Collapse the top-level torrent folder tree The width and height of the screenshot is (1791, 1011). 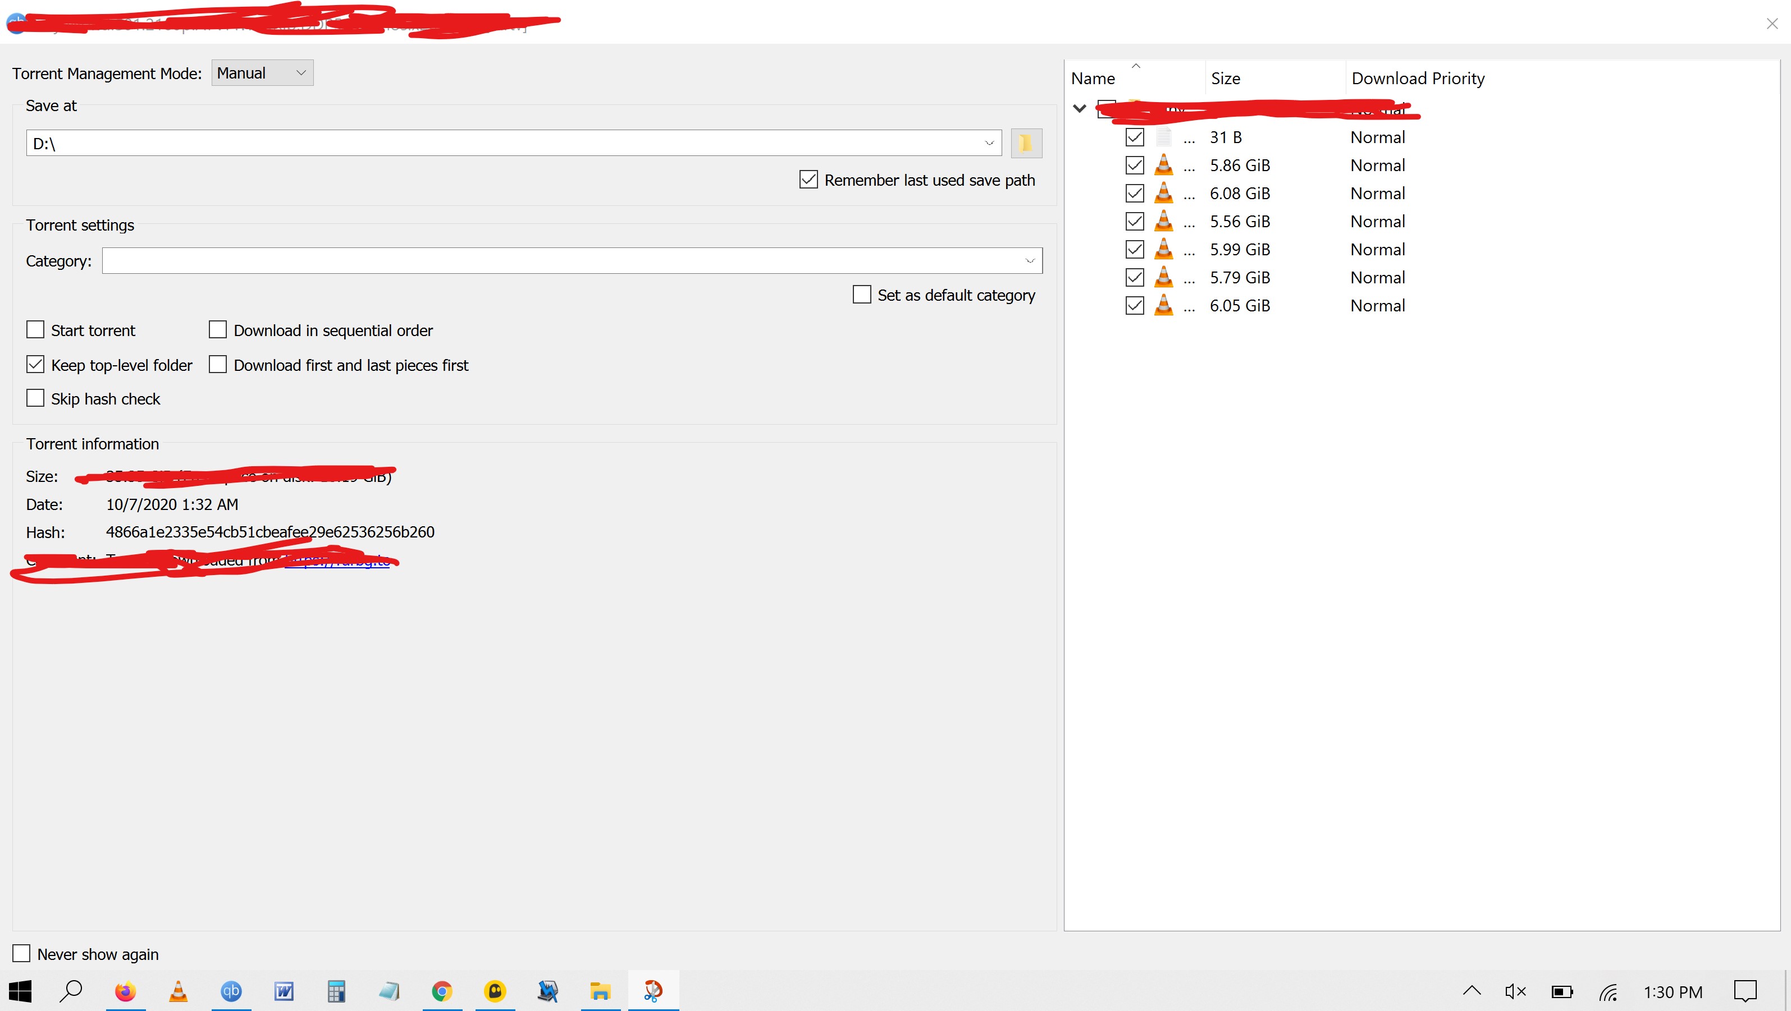(1080, 108)
